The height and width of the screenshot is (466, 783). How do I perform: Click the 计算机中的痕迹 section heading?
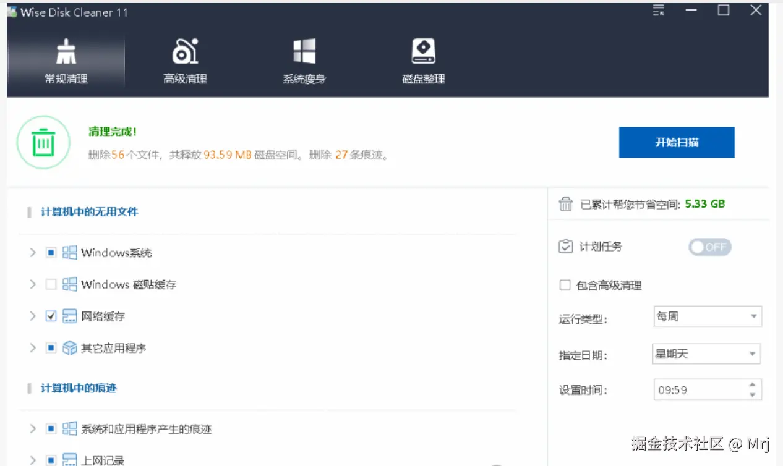[x=79, y=388]
